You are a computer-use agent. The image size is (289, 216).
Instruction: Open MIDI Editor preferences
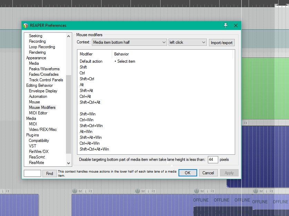[38, 113]
